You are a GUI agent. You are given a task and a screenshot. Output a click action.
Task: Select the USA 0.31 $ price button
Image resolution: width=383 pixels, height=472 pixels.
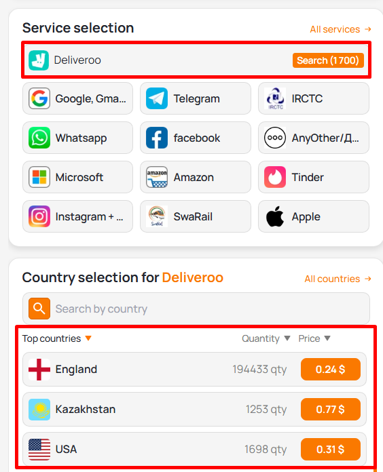pos(331,450)
